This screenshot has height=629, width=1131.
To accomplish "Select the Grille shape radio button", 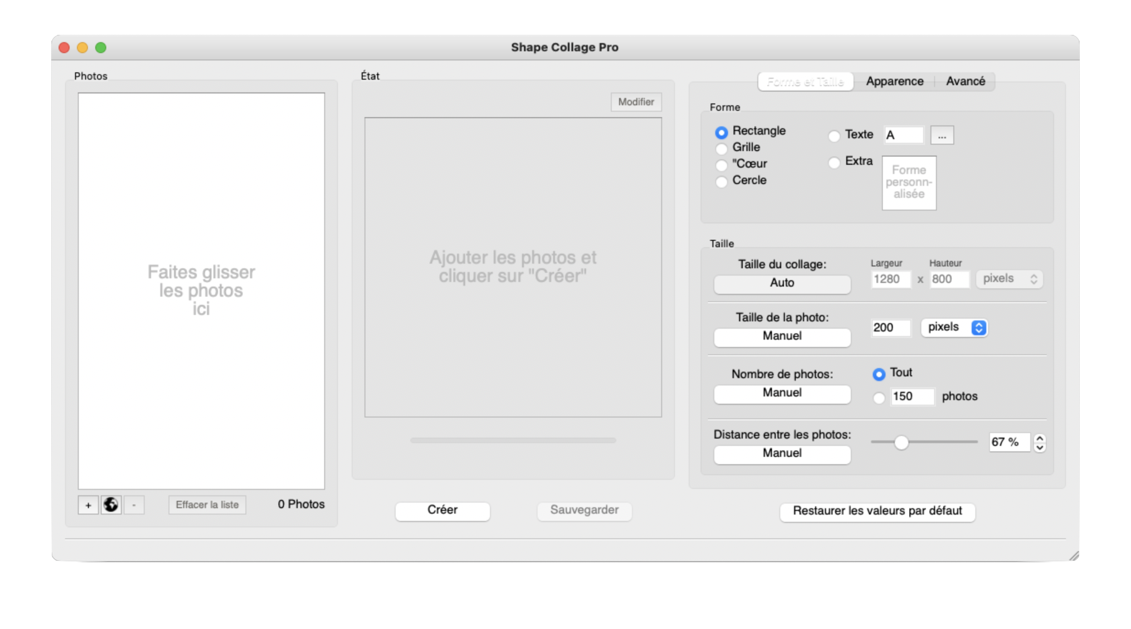I will 721,148.
